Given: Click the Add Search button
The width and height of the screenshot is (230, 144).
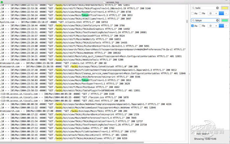Looking at the screenshot, I should 203,134.
